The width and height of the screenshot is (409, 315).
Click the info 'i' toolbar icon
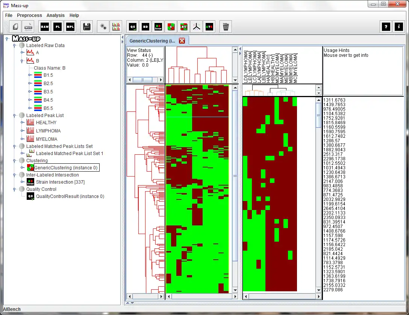pyautogui.click(x=398, y=27)
